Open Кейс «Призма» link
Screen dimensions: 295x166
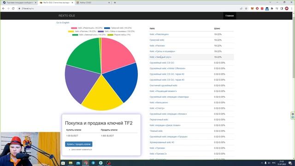click(x=157, y=148)
